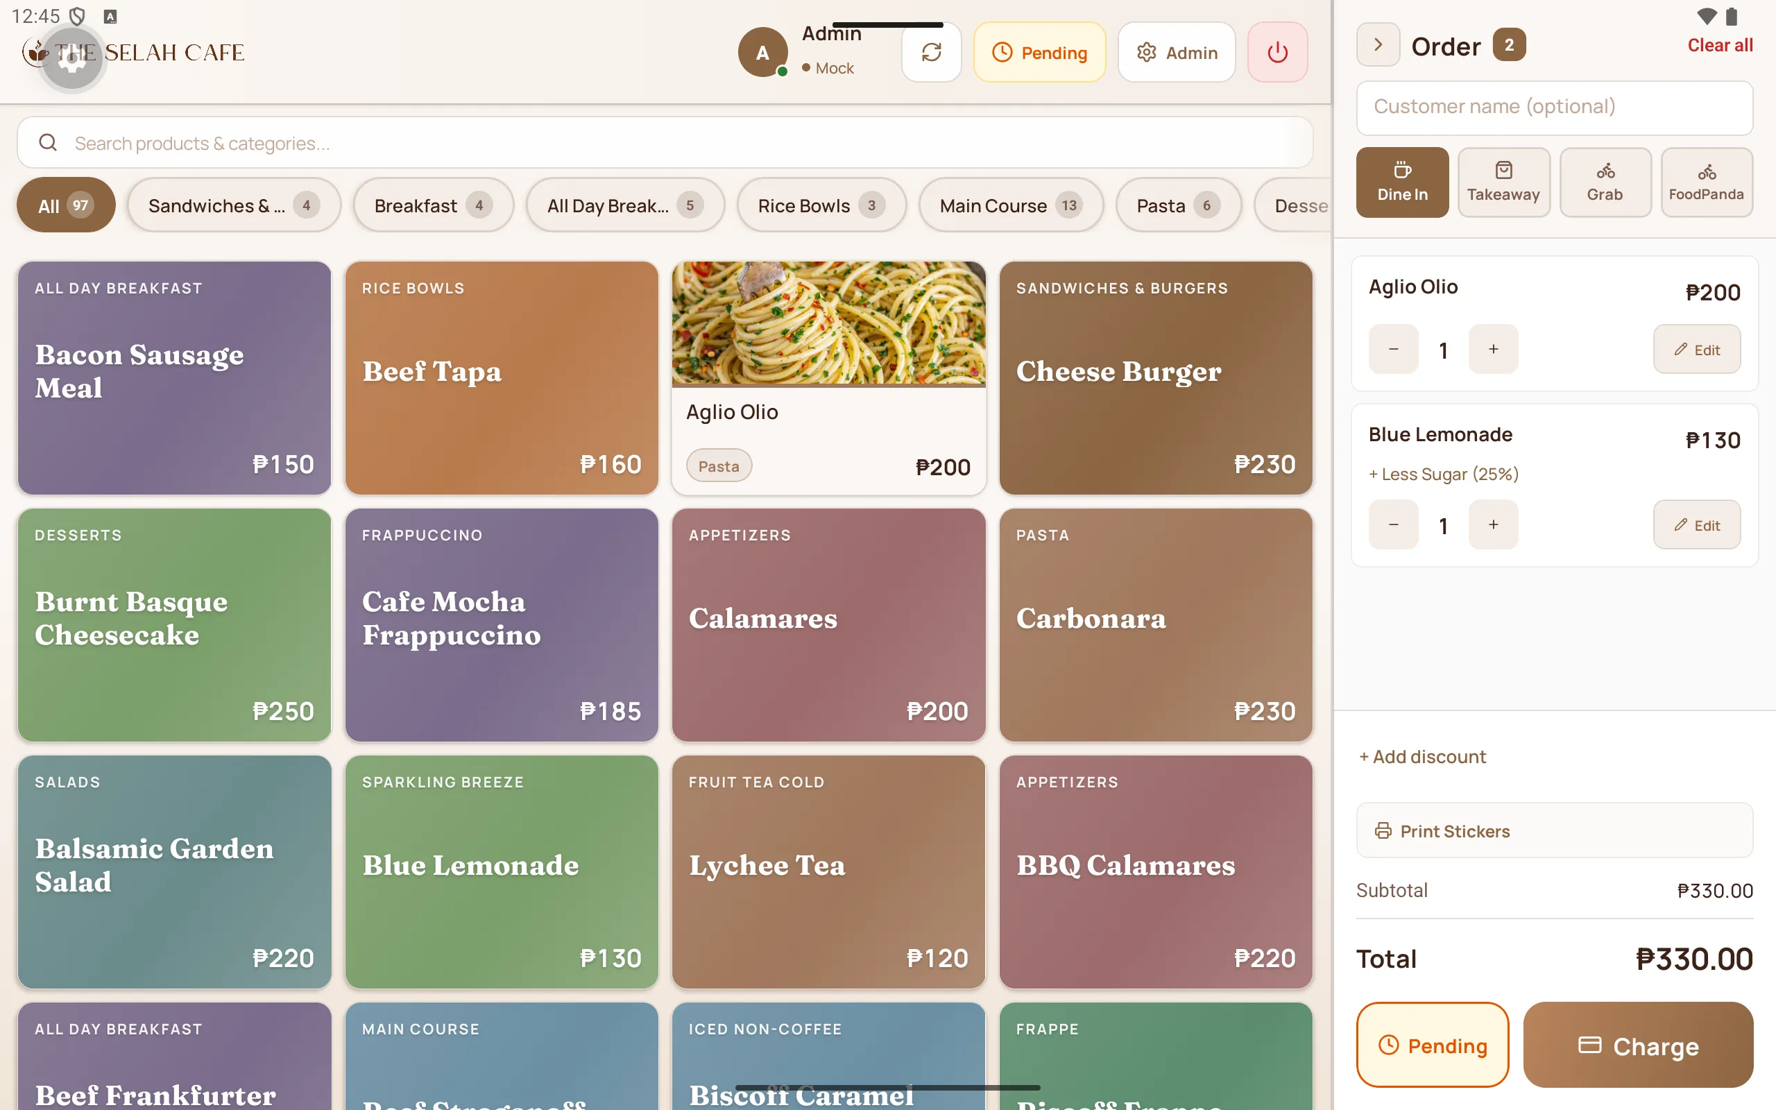Viewport: 1776px width, 1110px height.
Task: Click The Selah Cafe logo
Action: coord(134,52)
